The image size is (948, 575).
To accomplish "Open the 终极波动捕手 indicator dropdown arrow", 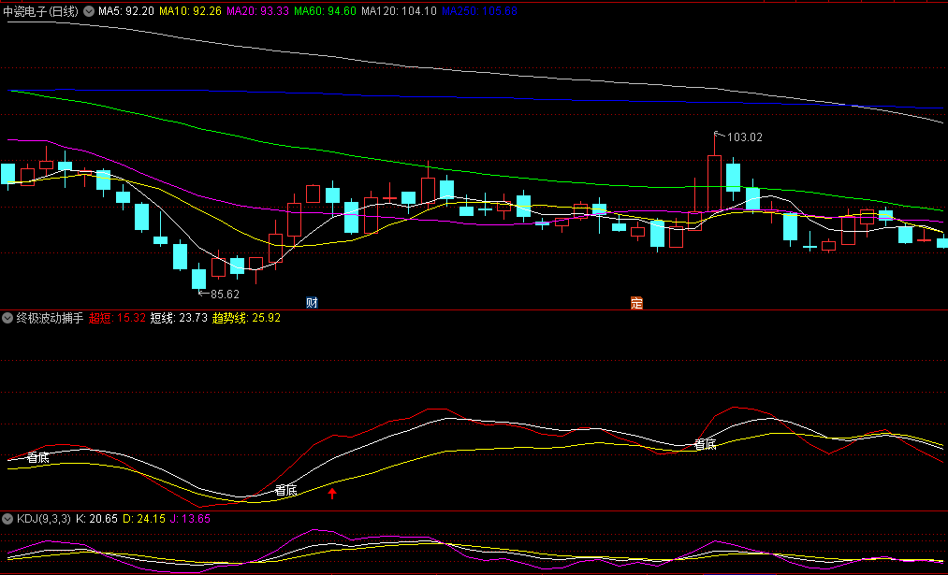I will [x=7, y=318].
